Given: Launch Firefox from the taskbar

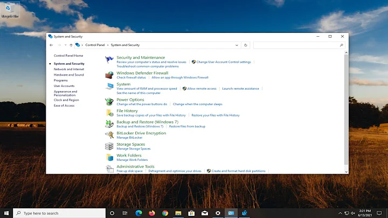Looking at the screenshot, I should [x=151, y=213].
